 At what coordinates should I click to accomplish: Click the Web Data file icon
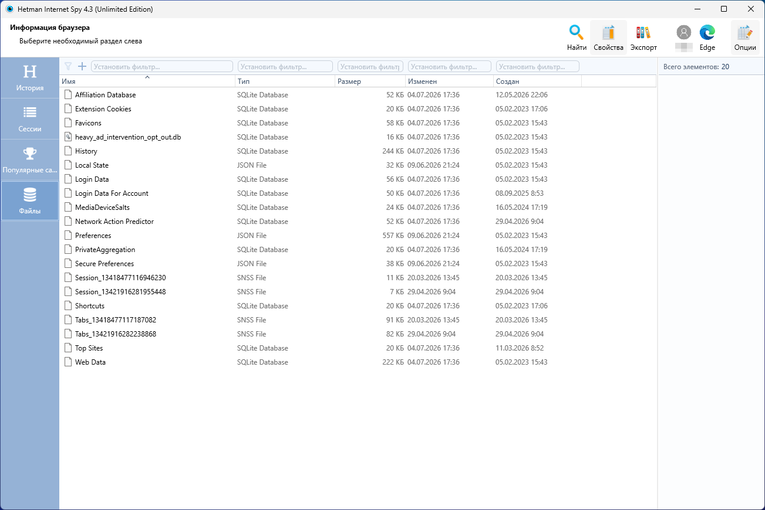(68, 362)
